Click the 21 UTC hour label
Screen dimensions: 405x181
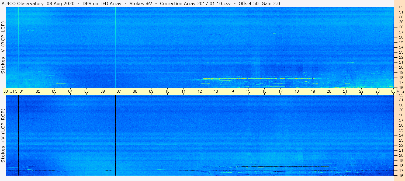pyautogui.click(x=345, y=92)
